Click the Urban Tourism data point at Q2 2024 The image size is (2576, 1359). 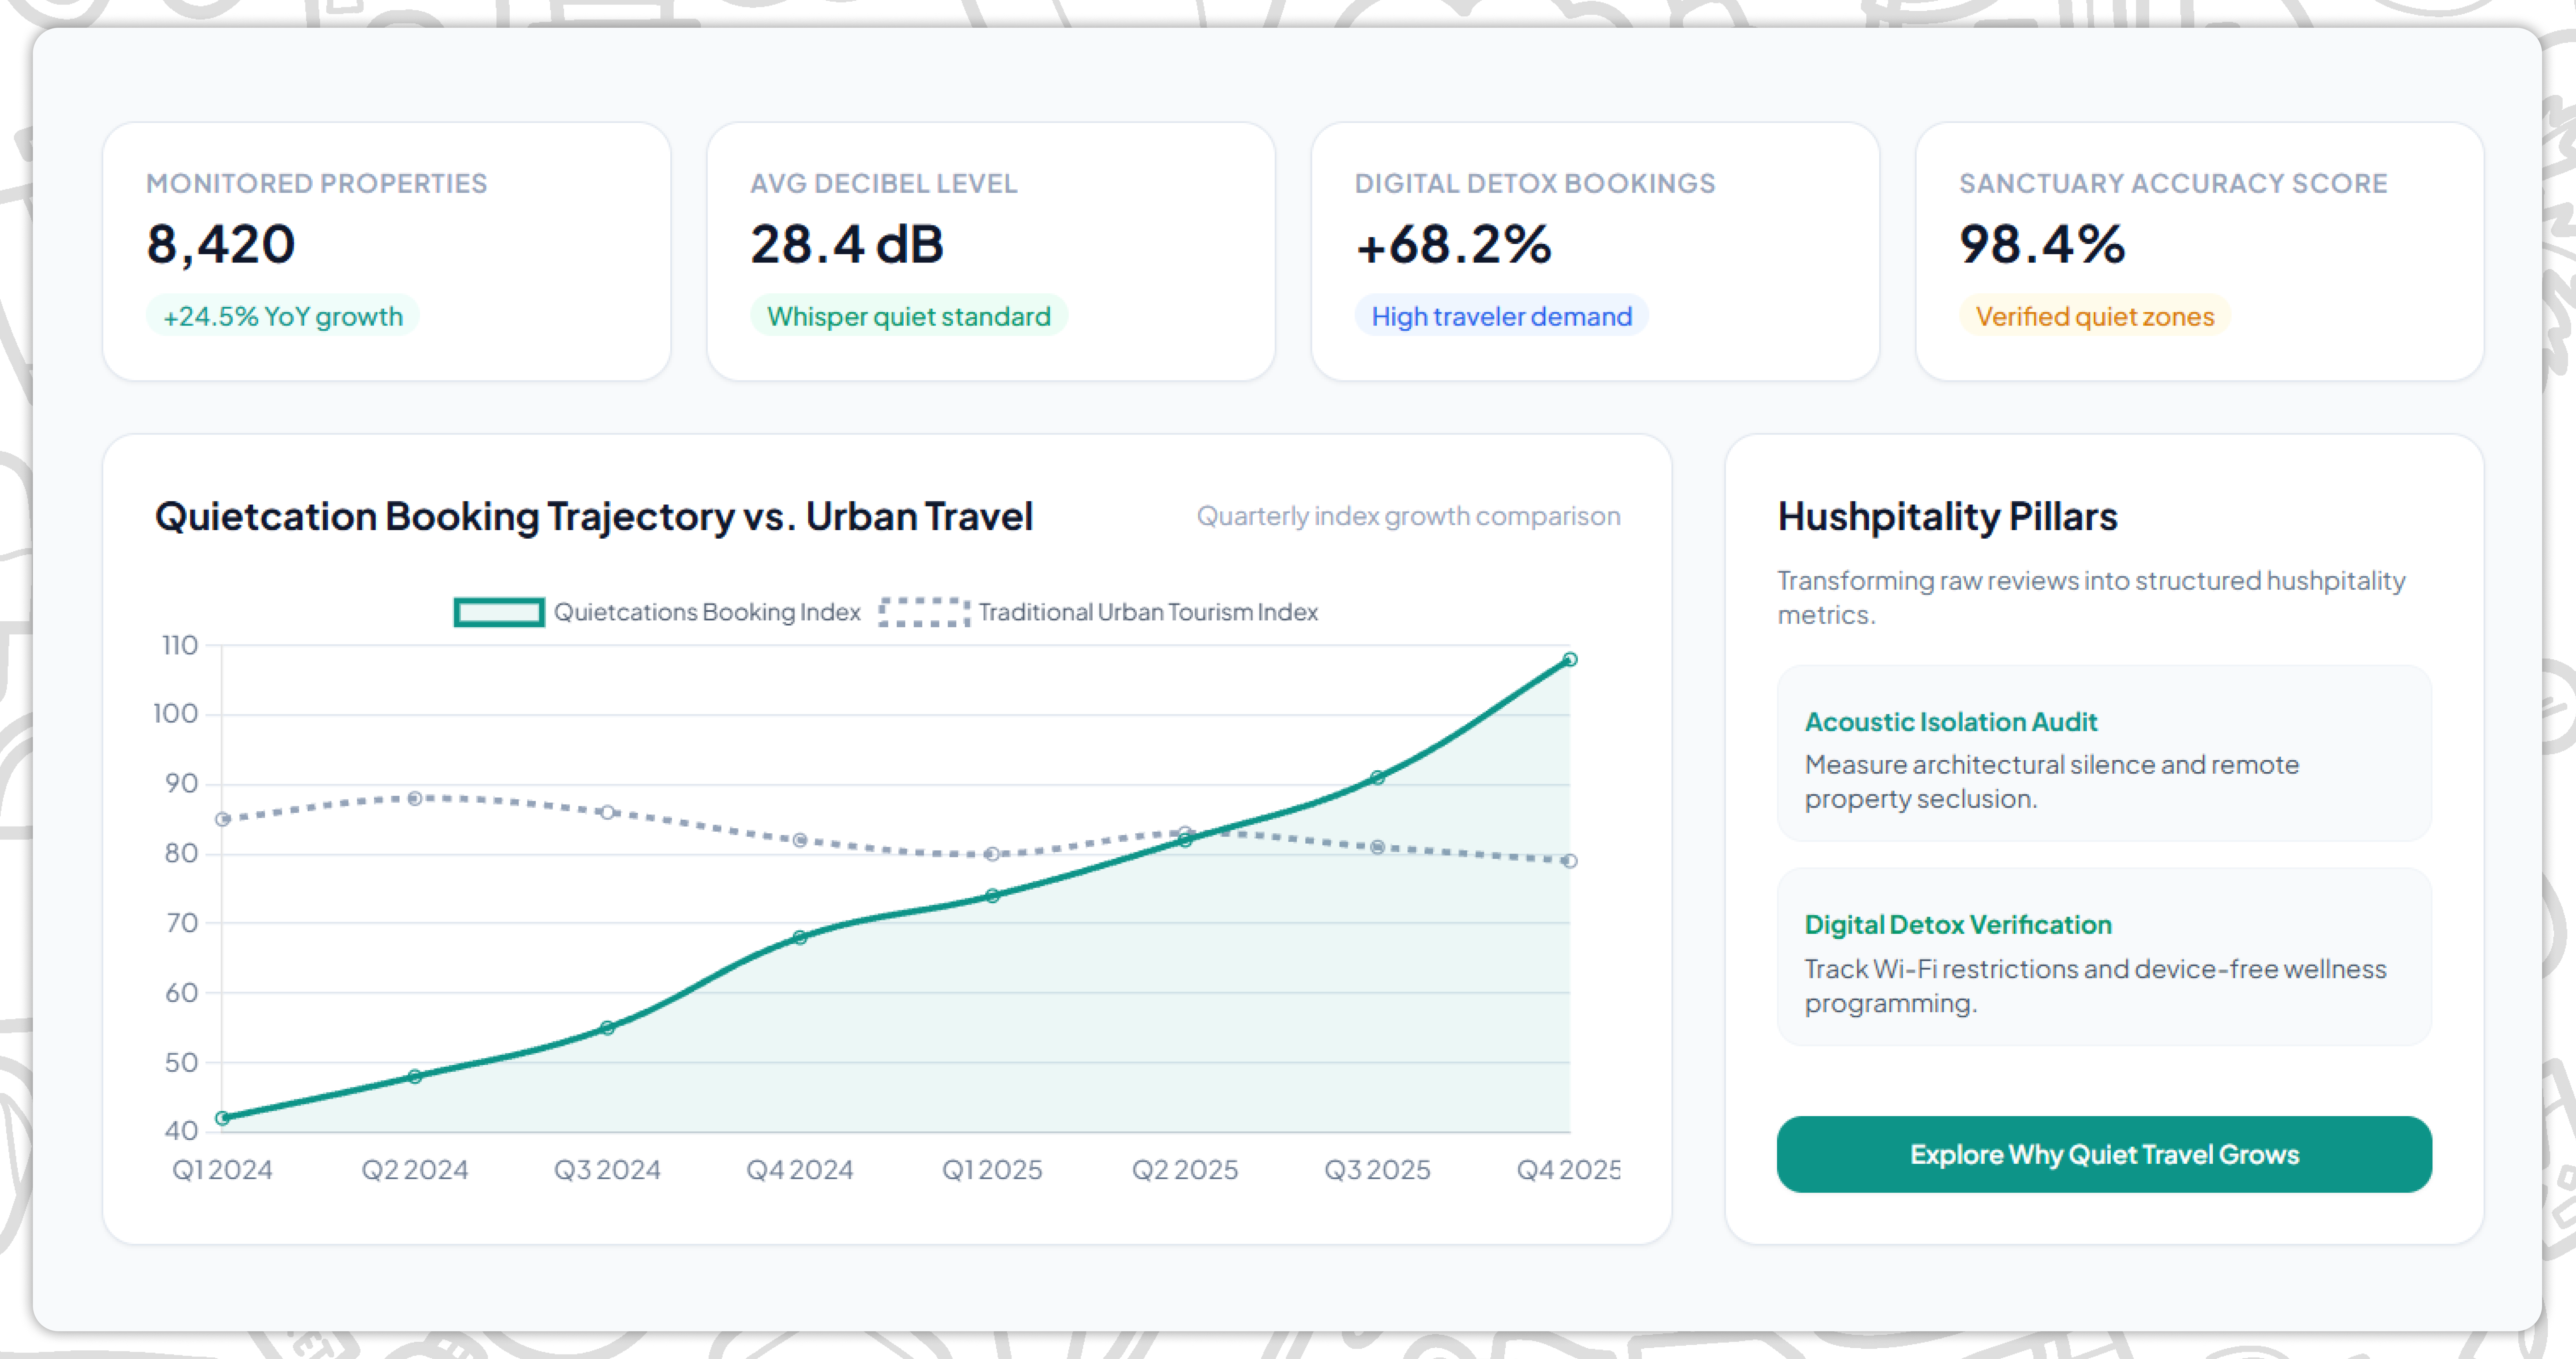coord(415,799)
